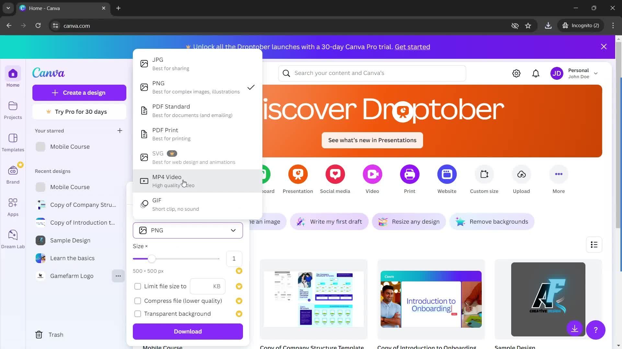Switch to list view icon
This screenshot has width=622, height=349.
click(x=594, y=245)
